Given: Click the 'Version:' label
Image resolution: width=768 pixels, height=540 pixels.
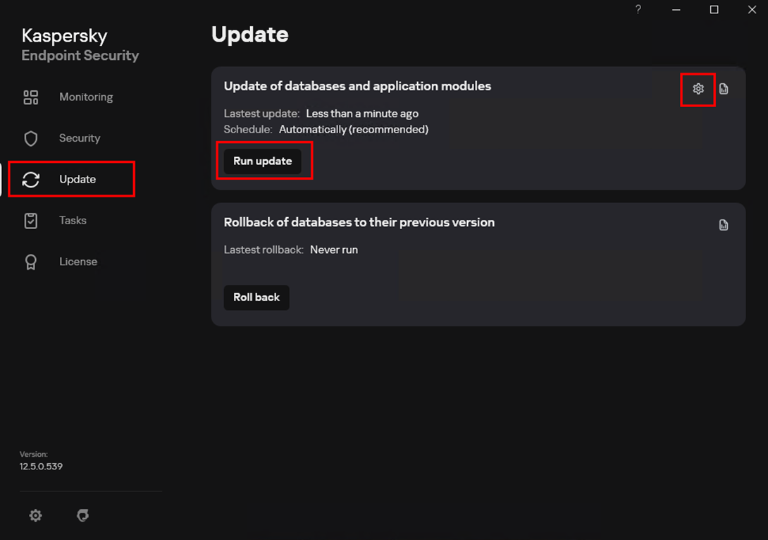Looking at the screenshot, I should [x=34, y=454].
